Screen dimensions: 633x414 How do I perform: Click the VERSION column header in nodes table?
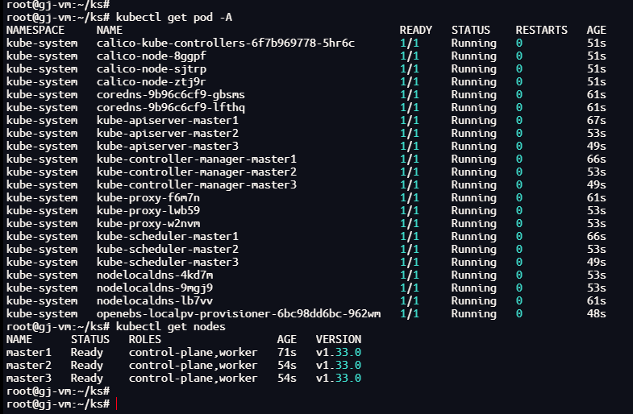[338, 339]
